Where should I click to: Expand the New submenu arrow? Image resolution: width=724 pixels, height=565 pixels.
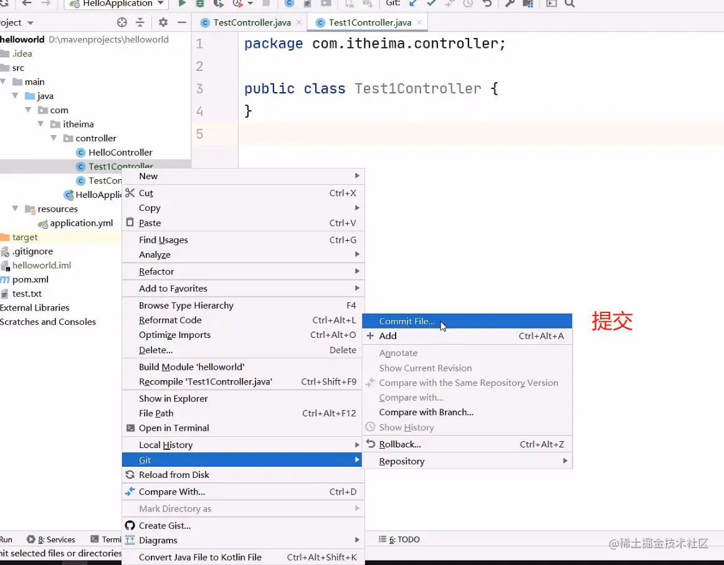[x=357, y=175]
